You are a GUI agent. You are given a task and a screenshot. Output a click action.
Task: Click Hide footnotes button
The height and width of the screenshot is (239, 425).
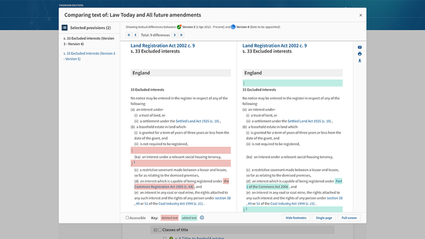point(296,218)
